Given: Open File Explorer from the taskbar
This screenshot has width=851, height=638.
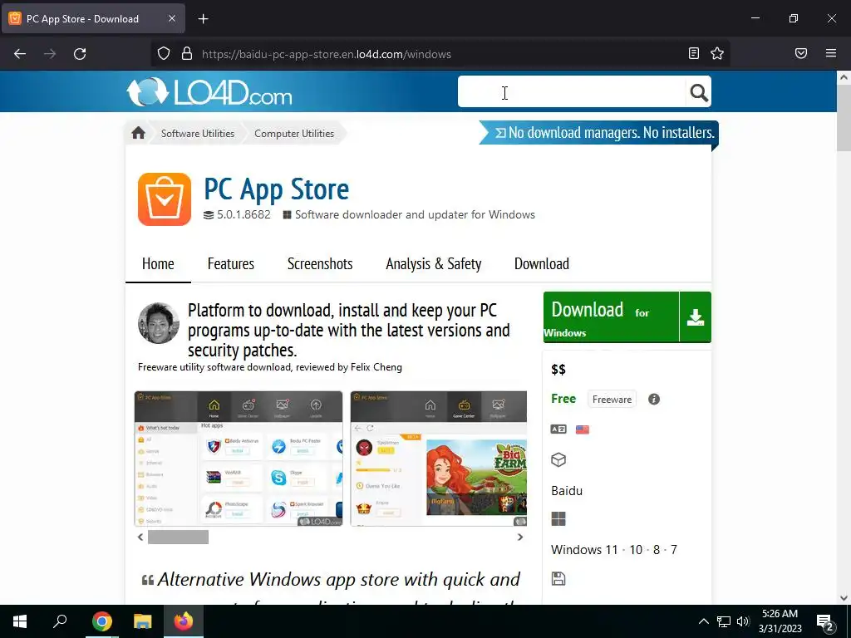Looking at the screenshot, I should [x=143, y=621].
